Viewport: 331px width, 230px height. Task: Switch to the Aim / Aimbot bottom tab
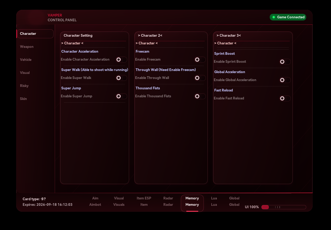(x=95, y=202)
